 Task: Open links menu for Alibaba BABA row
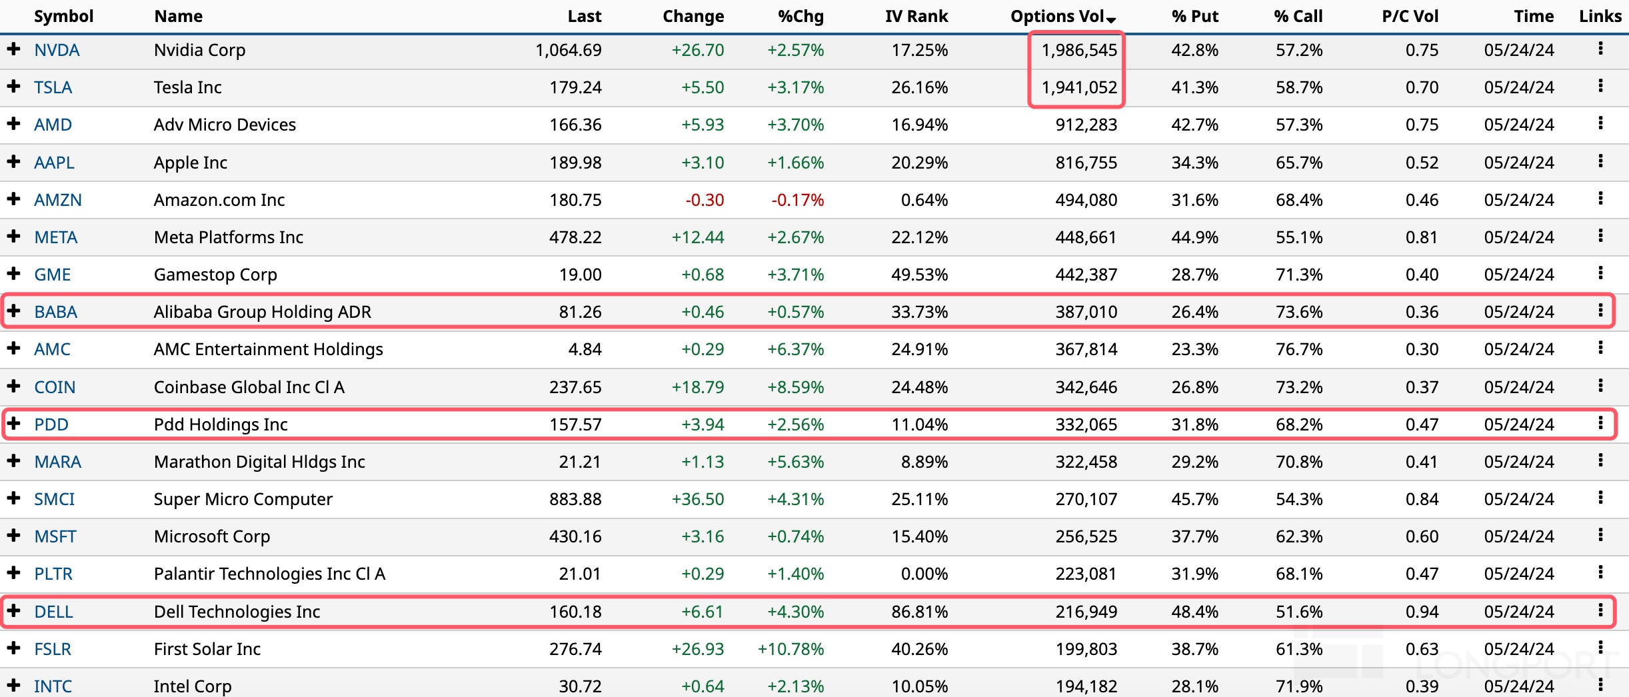coord(1600,311)
